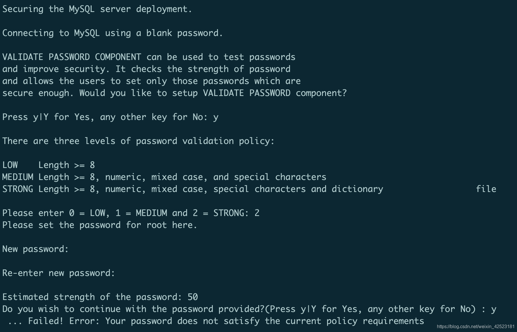The width and height of the screenshot is (517, 332).
Task: Click 'Estimated strength of the password: 50'
Action: point(100,297)
